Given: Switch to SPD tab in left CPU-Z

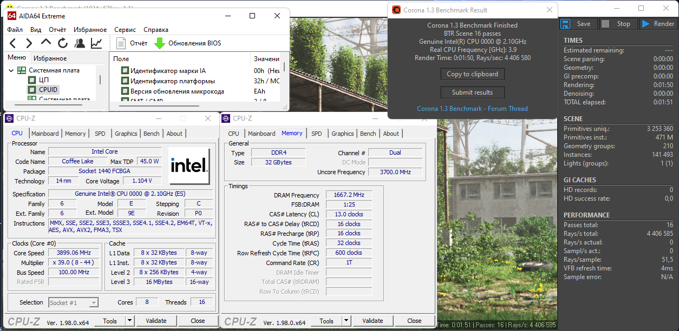Looking at the screenshot, I should [x=100, y=134].
